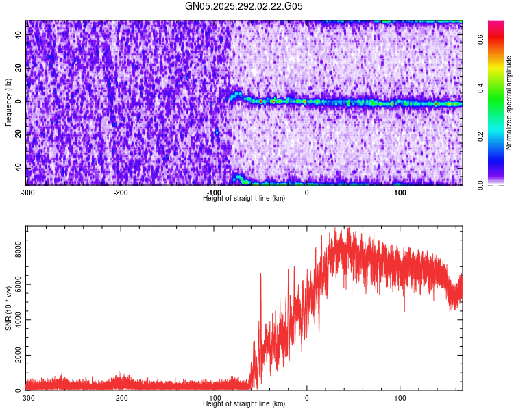Click the 0.6 tick label on the colorbar
Screen dimensions: 514x411
pos(481,40)
